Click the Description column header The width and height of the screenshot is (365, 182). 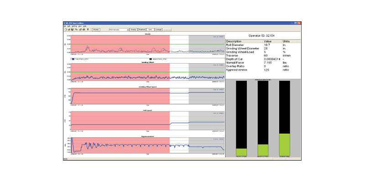[245, 41]
